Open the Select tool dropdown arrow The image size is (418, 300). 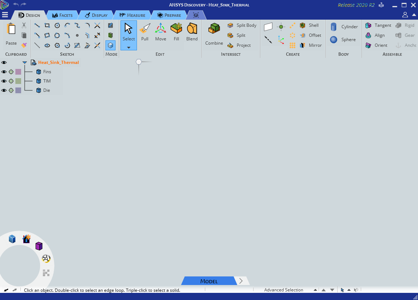click(x=128, y=47)
